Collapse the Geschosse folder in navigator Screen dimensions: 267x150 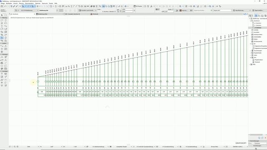pyautogui.click(x=251, y=21)
